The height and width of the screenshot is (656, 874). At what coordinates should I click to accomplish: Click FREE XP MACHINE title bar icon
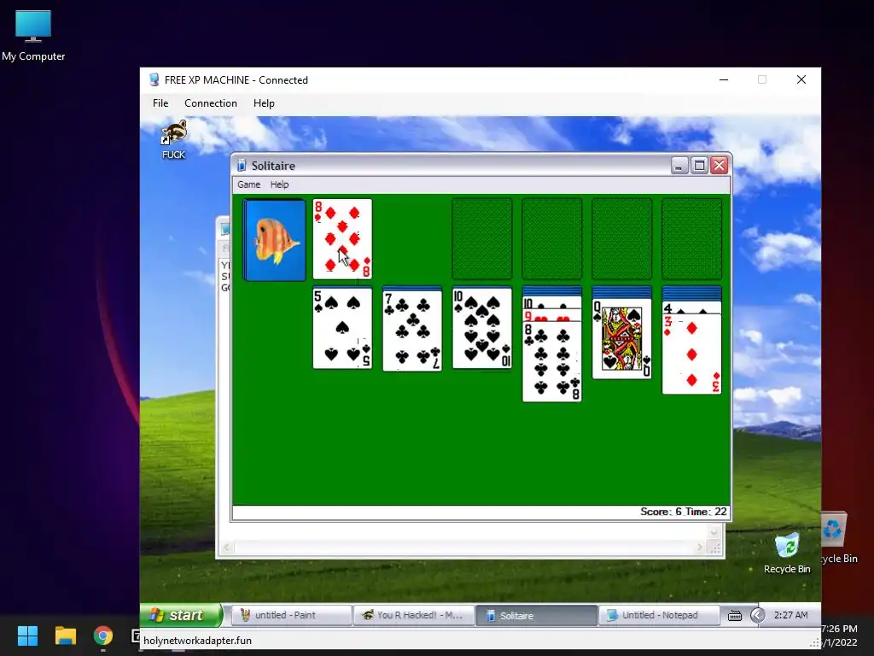(154, 79)
